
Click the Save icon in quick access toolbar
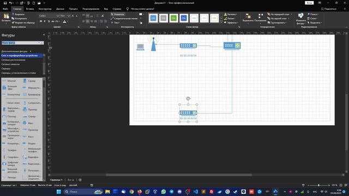(x=5, y=3)
